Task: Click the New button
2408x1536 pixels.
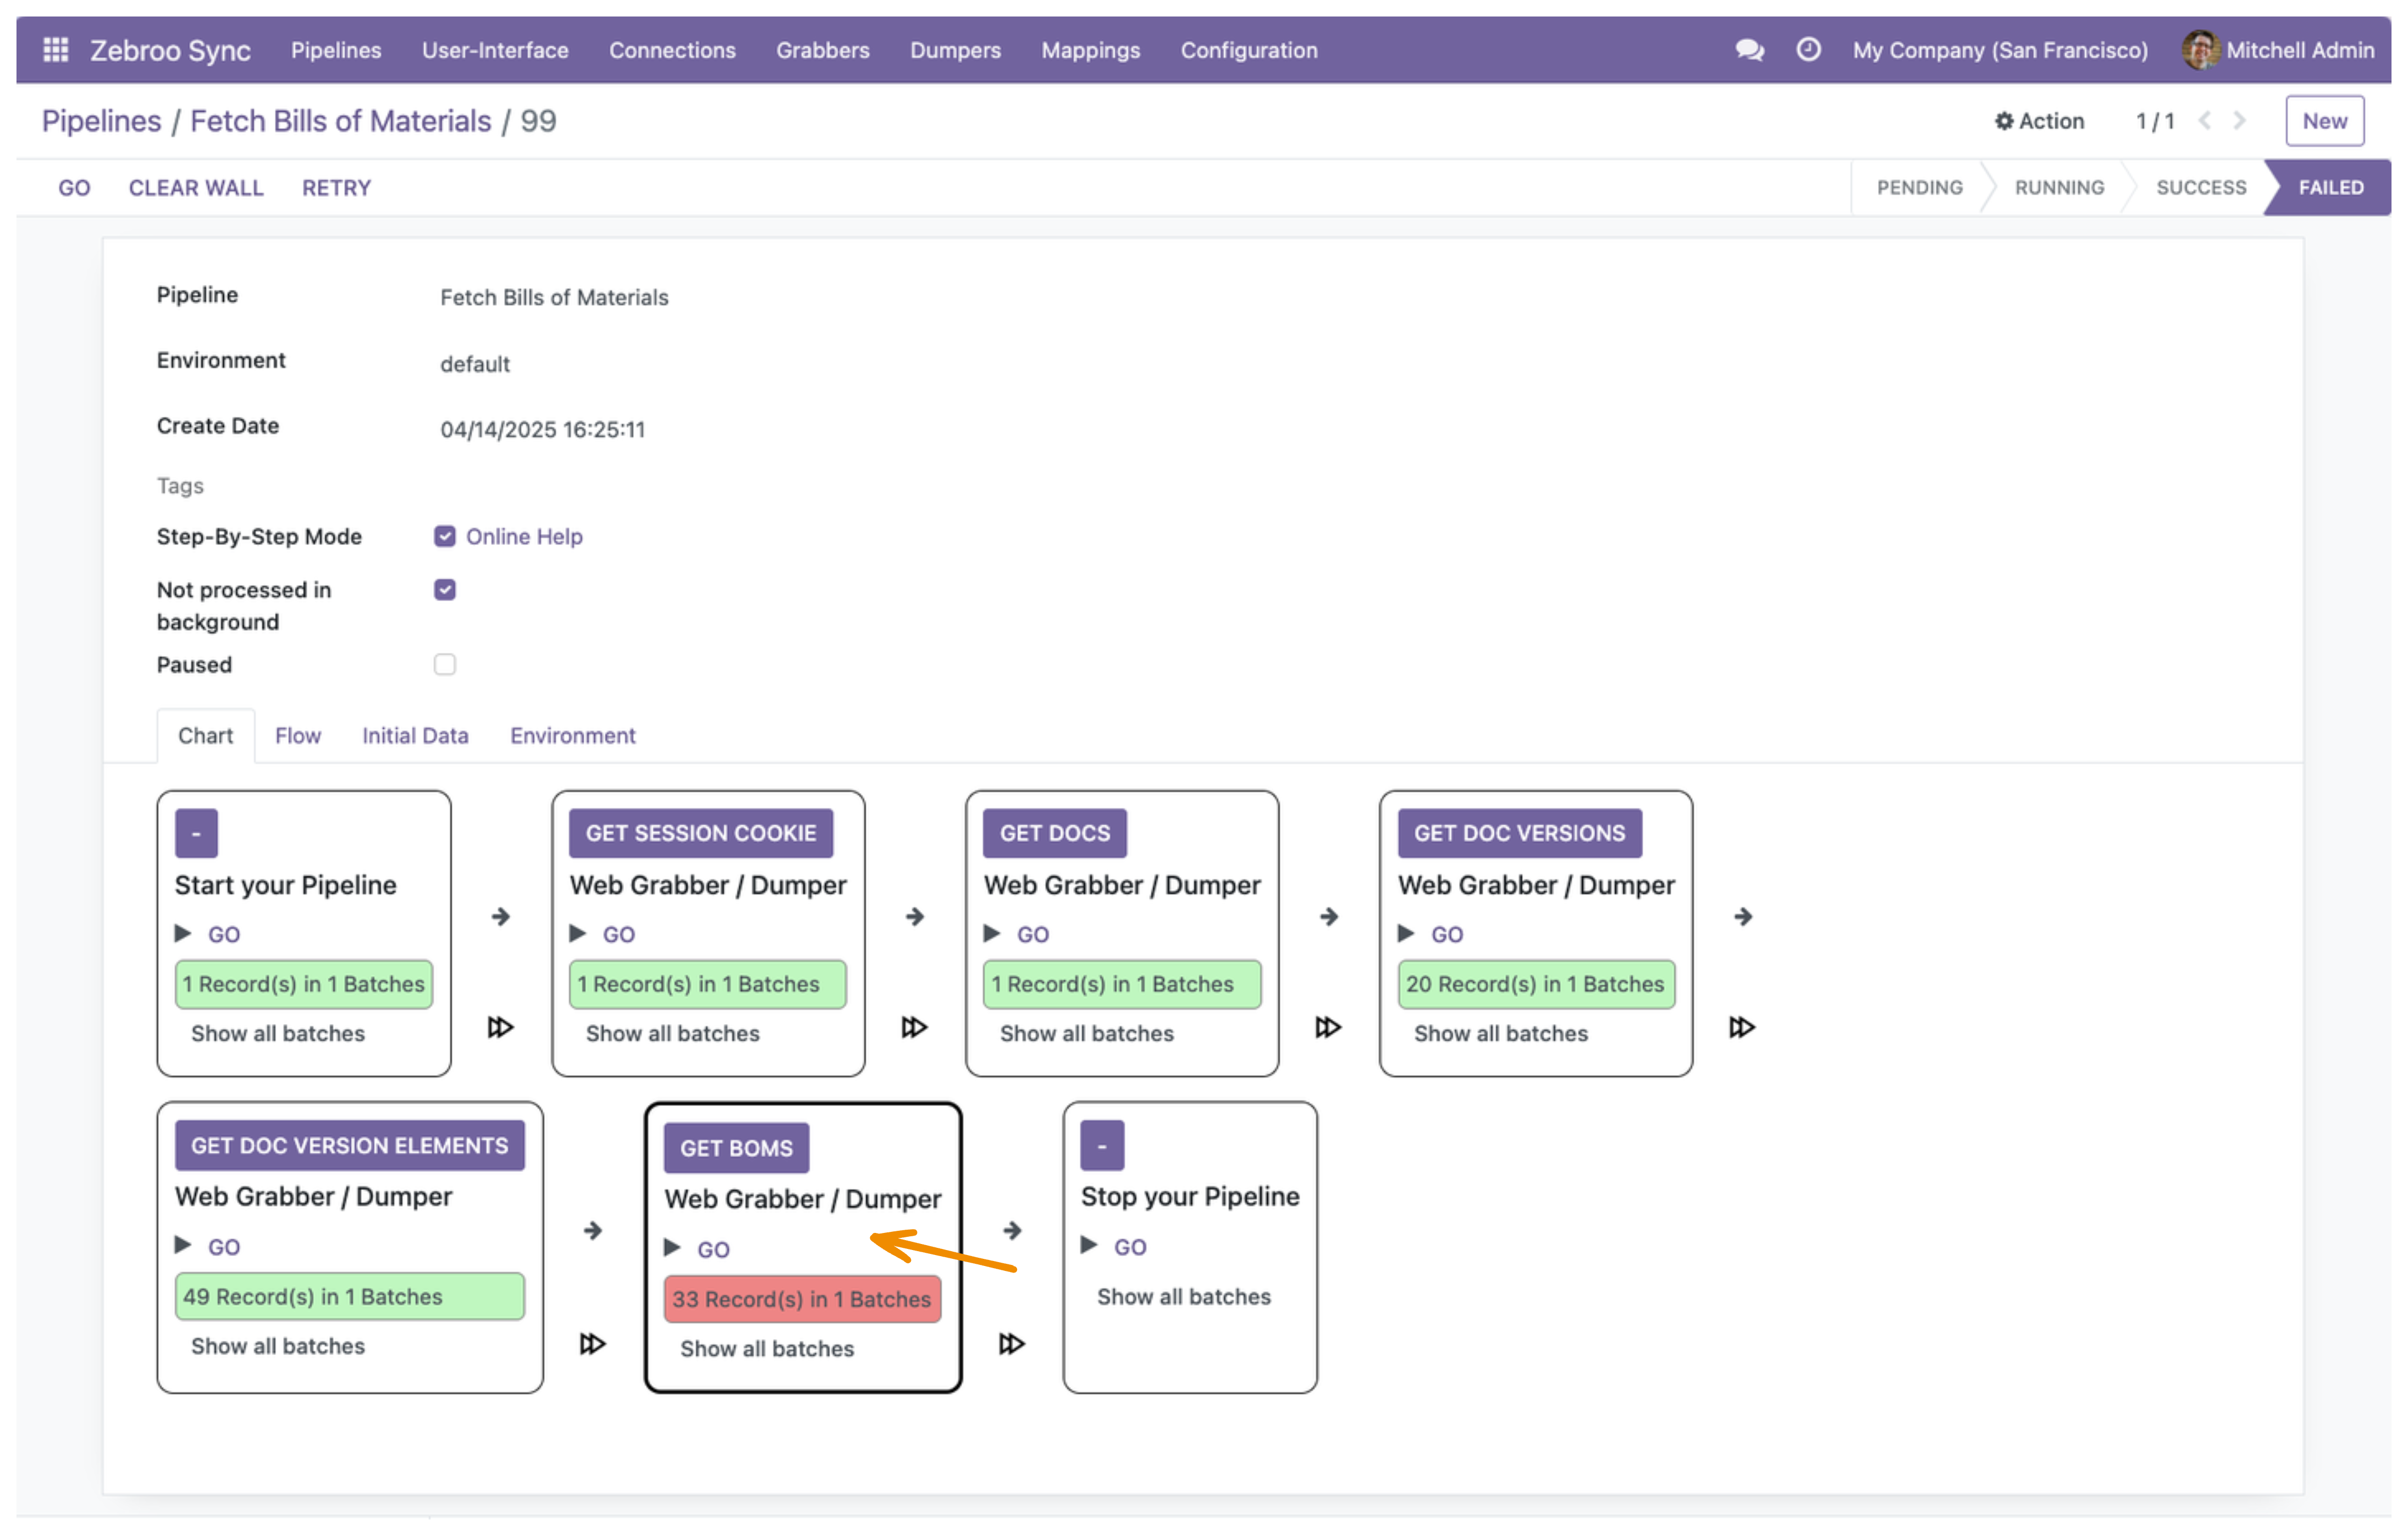Action: tap(2325, 121)
